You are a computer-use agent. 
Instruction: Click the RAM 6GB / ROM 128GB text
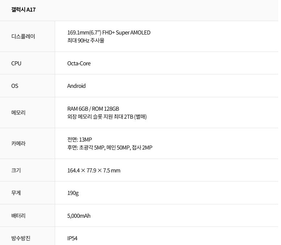coord(93,109)
